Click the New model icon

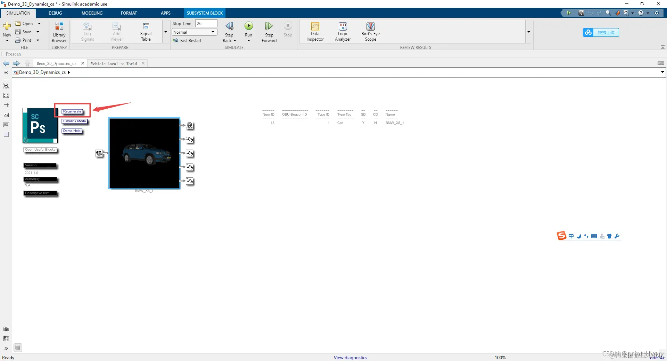coord(7,26)
